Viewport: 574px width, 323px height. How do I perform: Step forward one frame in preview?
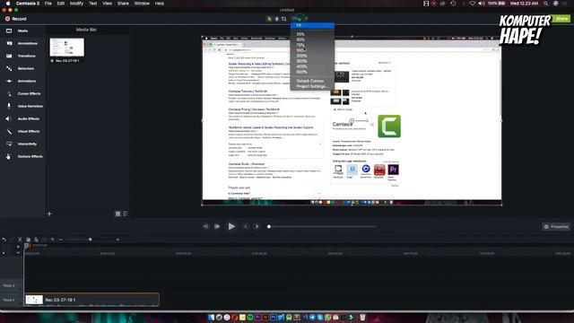point(217,226)
